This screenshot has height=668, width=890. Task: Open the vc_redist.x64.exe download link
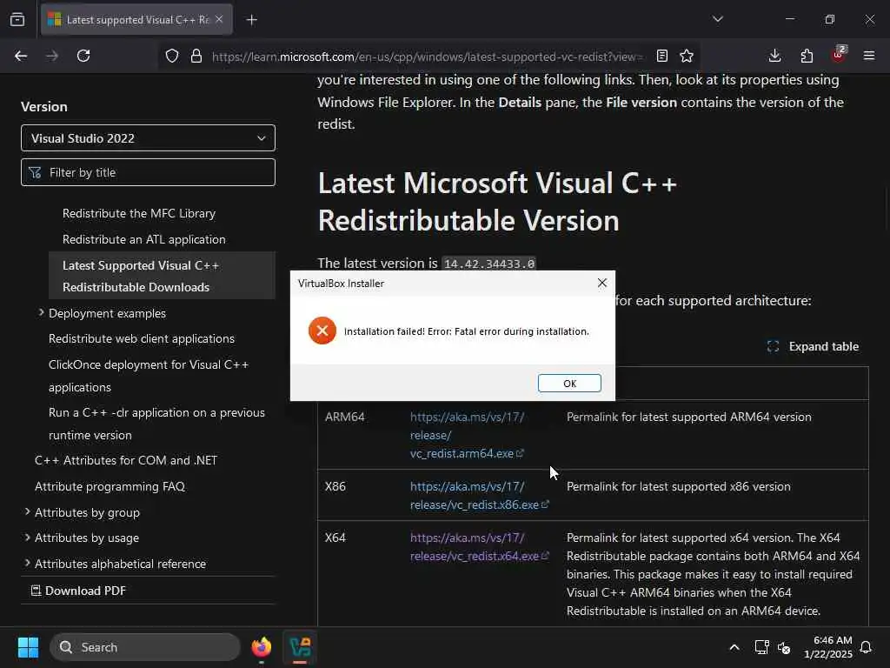[479, 546]
